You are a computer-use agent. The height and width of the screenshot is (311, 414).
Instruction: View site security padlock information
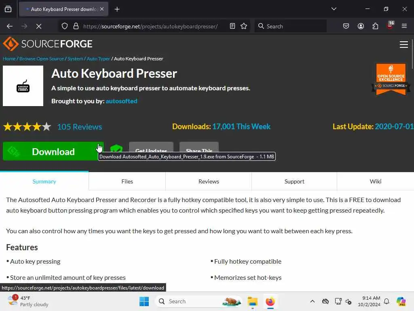[x=76, y=26]
